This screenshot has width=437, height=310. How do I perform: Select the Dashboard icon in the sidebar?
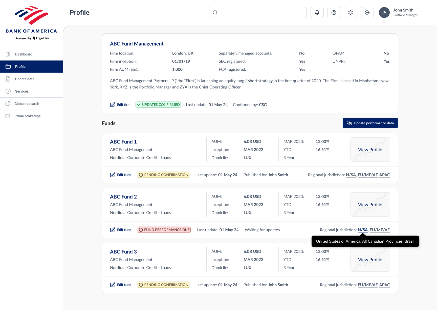point(8,54)
